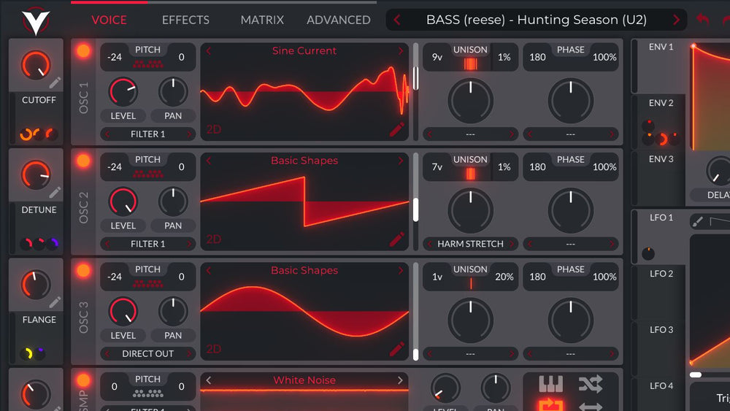
Task: Click OSC 1 spectral morph knob under UNISON
Action: click(x=470, y=101)
